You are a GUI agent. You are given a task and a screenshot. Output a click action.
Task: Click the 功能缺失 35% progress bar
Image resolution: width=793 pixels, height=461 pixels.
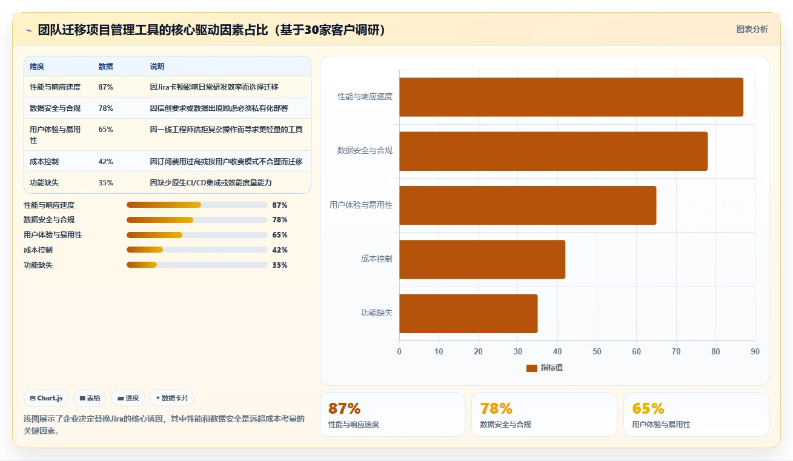[197, 265]
